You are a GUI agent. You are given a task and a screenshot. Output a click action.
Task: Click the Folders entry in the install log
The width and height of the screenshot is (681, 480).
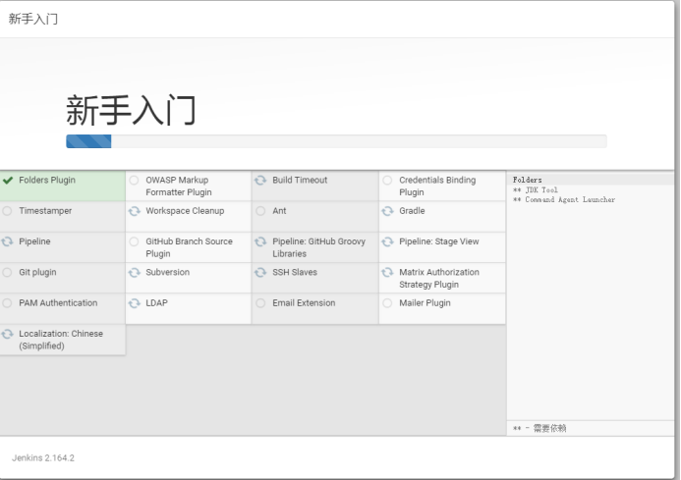528,180
